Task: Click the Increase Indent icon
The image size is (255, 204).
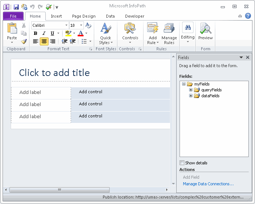Action: point(72,41)
